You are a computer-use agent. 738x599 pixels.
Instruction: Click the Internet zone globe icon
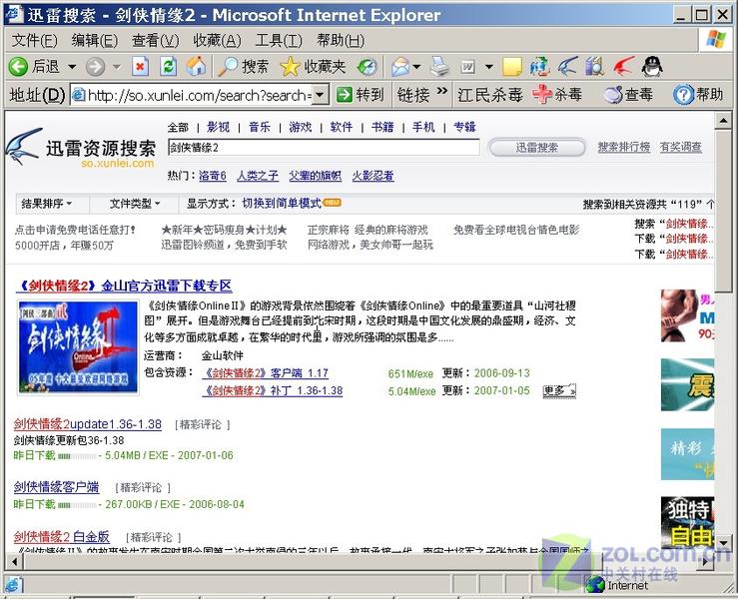595,584
